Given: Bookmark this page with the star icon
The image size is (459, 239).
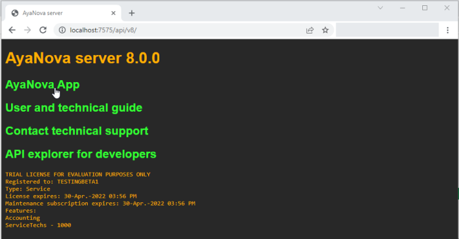Looking at the screenshot, I should (x=325, y=30).
